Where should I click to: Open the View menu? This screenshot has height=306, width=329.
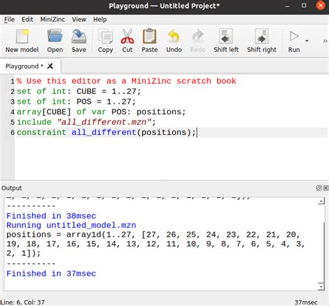(79, 19)
